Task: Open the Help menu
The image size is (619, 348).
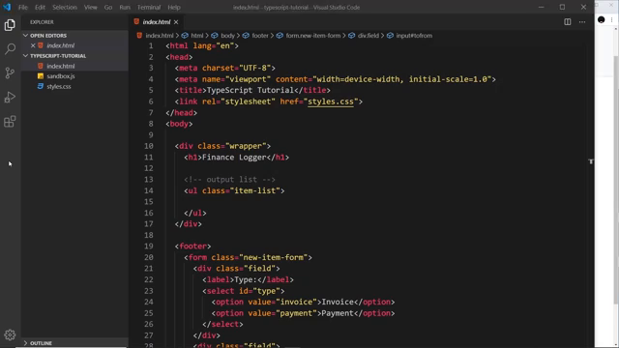Action: (174, 7)
